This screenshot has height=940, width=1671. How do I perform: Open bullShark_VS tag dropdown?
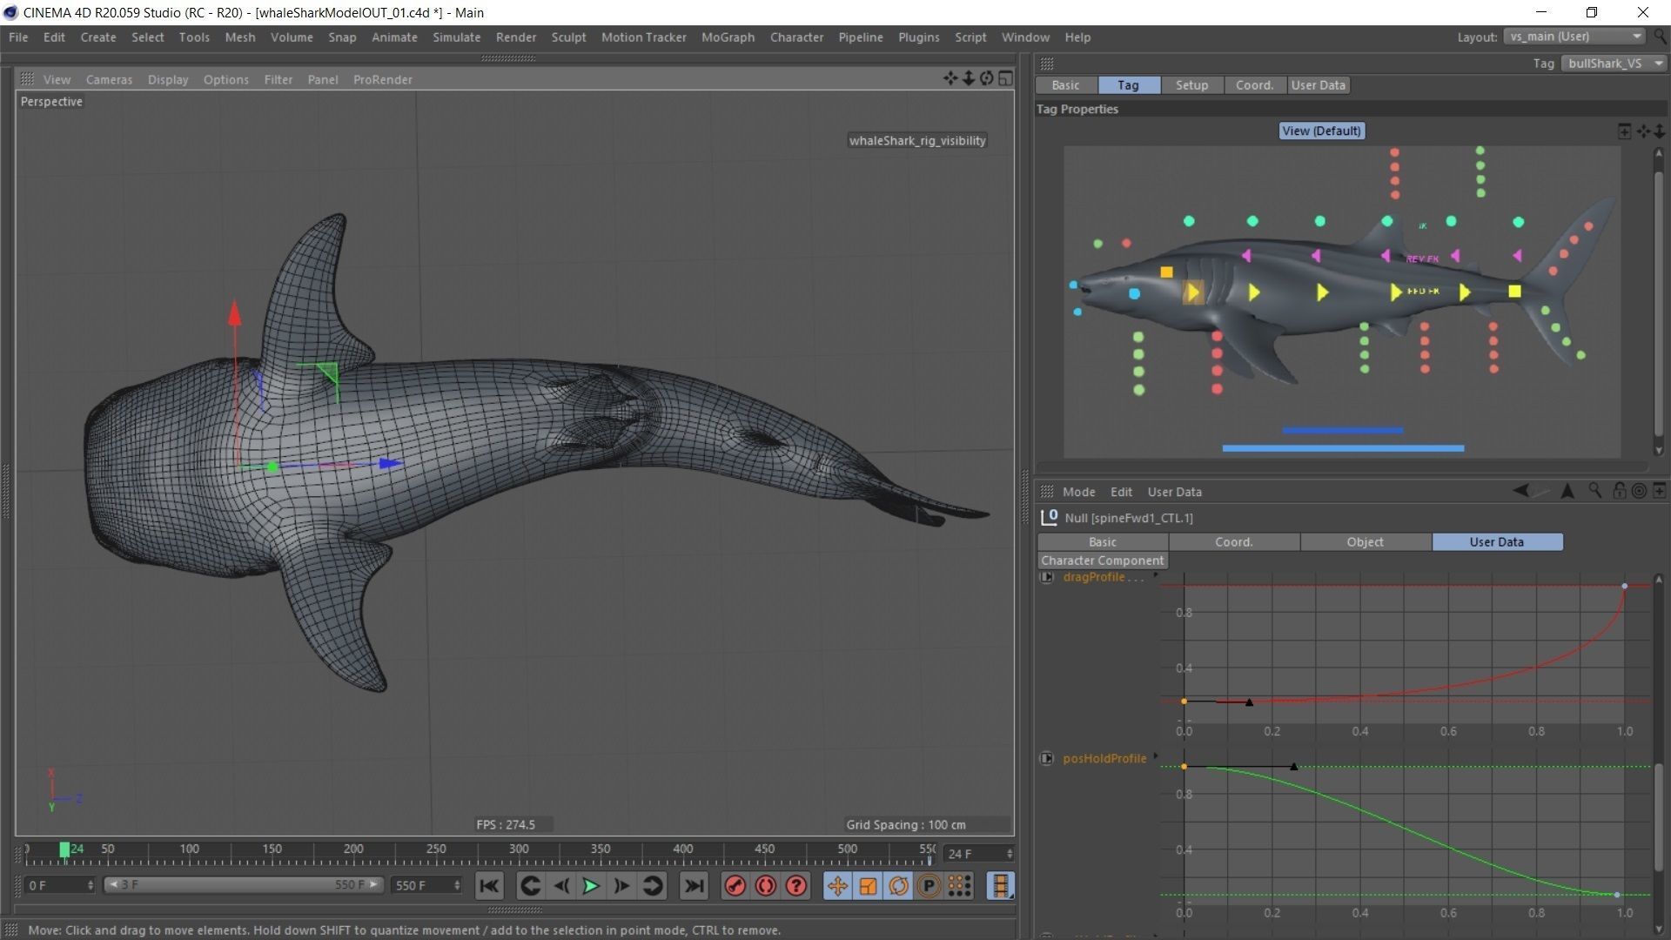[x=1614, y=64]
